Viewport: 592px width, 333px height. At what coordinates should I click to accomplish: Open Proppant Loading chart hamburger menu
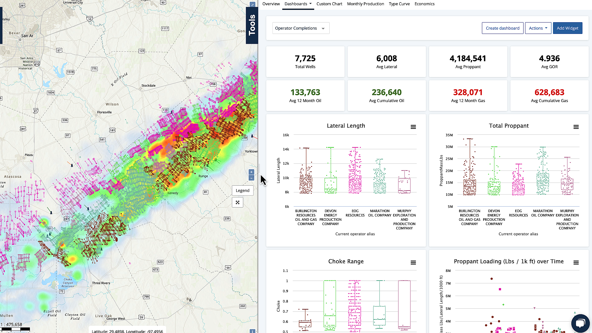pyautogui.click(x=576, y=263)
